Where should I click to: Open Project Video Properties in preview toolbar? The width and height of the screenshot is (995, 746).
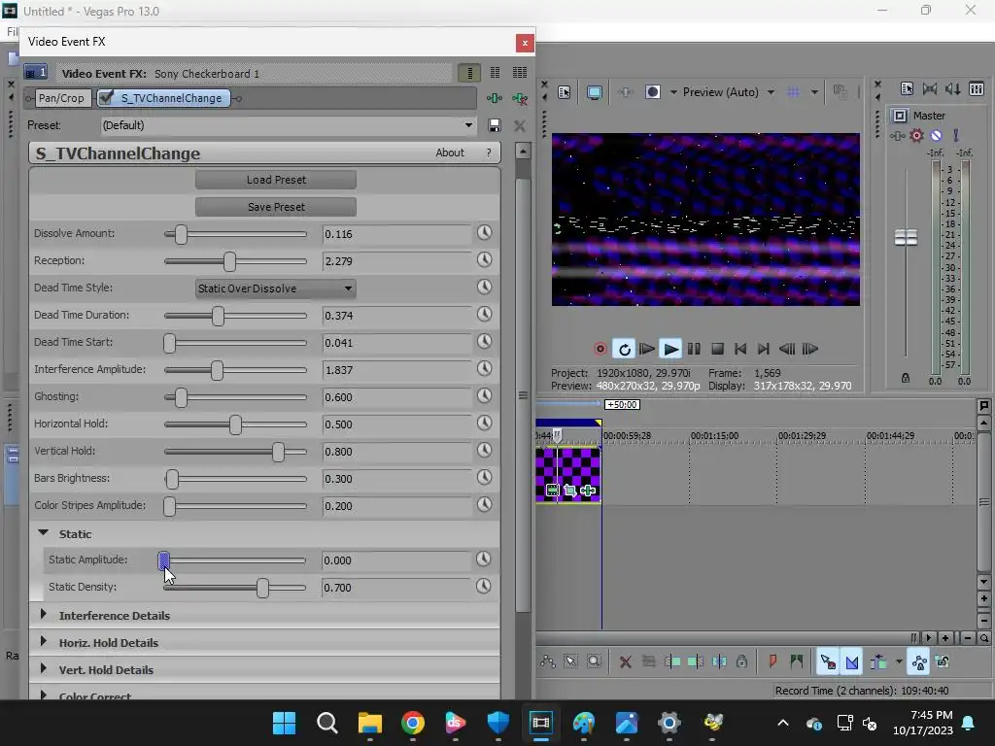[565, 92]
